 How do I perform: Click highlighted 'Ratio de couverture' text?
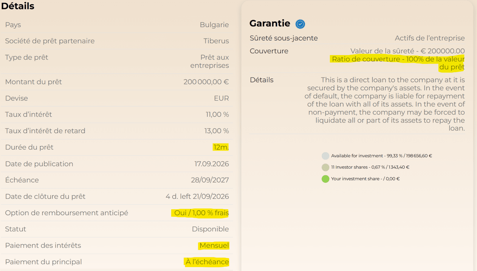point(398,63)
